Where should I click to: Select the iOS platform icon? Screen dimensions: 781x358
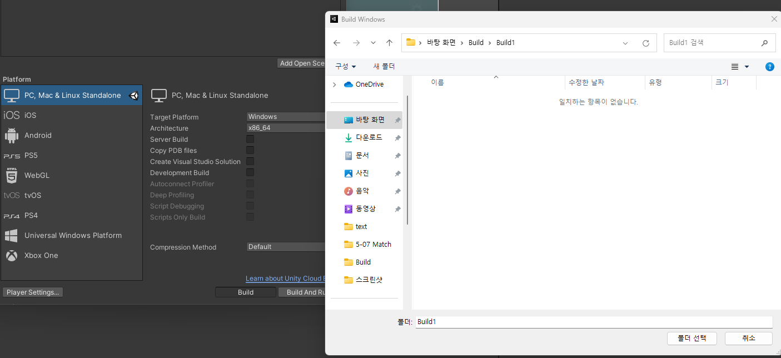[x=11, y=115]
